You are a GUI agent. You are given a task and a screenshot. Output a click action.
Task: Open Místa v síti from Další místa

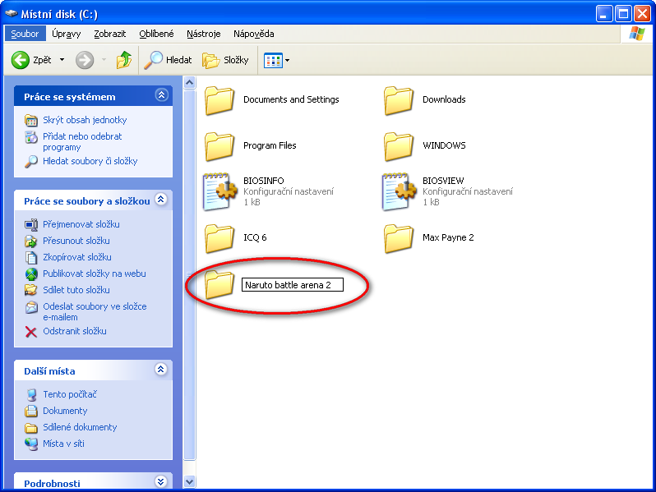point(63,444)
